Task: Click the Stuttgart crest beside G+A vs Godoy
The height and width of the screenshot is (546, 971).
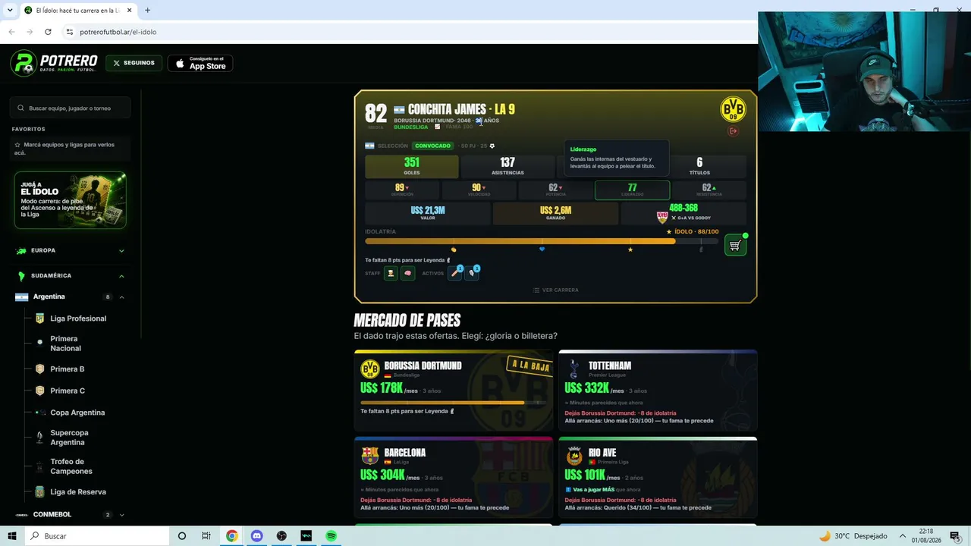Action: pyautogui.click(x=662, y=218)
